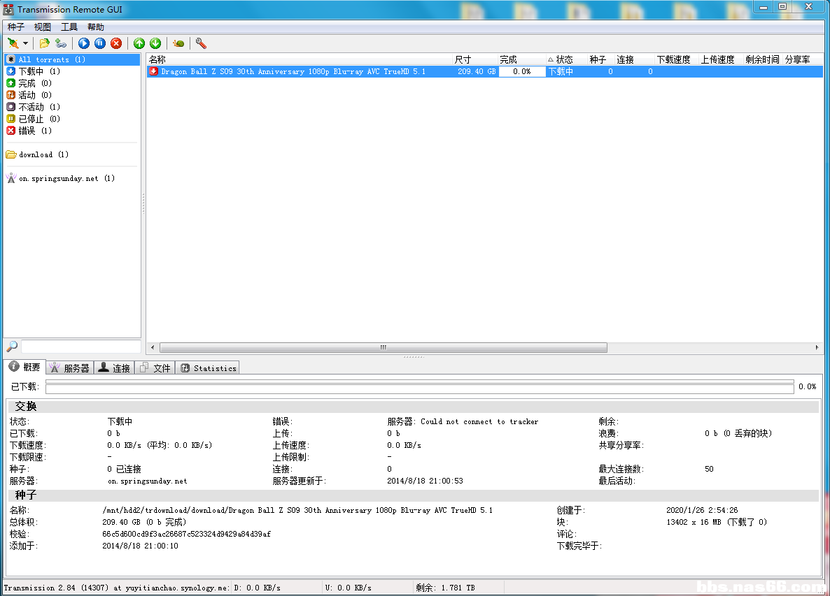Pause the torrent with the pause icon
Image resolution: width=830 pixels, height=596 pixels.
pos(99,43)
